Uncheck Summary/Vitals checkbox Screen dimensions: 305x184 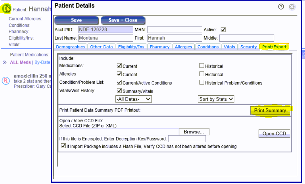pos(119,91)
